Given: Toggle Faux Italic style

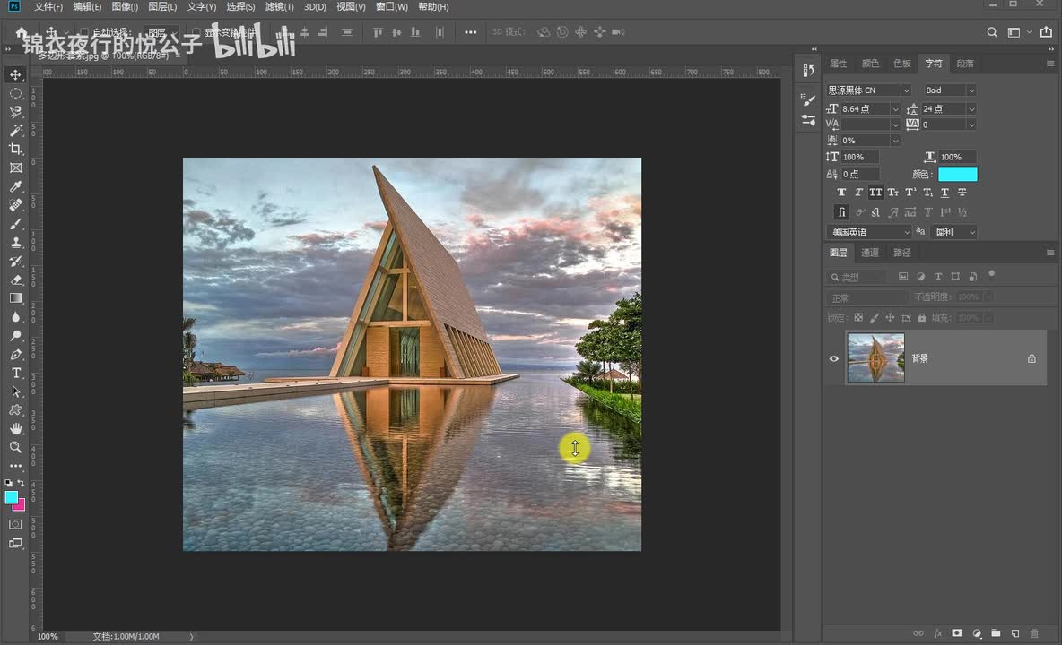Looking at the screenshot, I should (x=858, y=193).
